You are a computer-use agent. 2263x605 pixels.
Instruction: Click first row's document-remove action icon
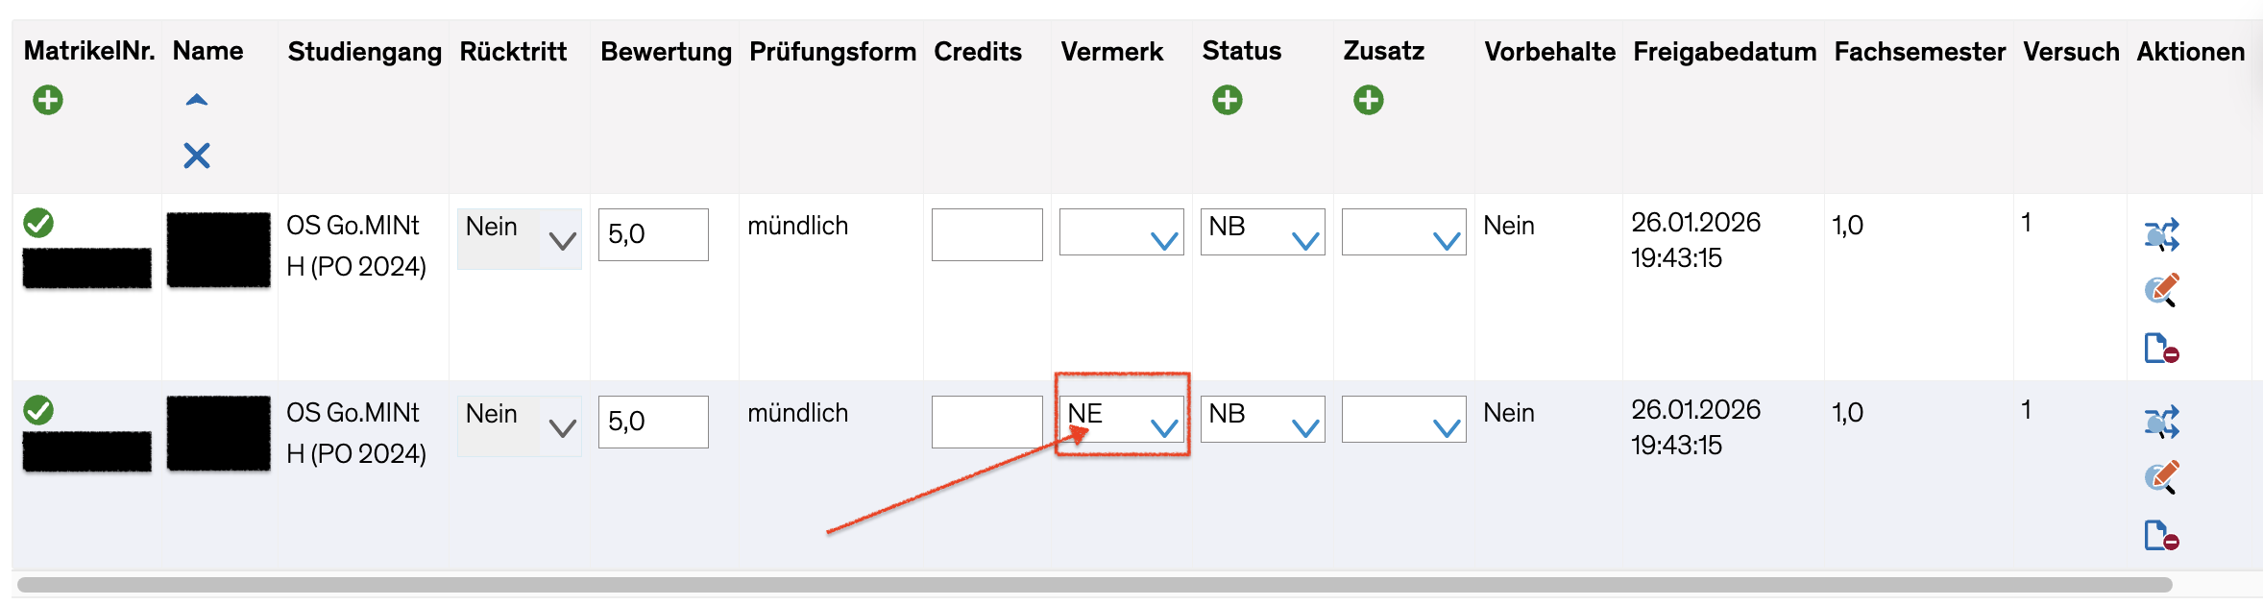tap(2161, 348)
